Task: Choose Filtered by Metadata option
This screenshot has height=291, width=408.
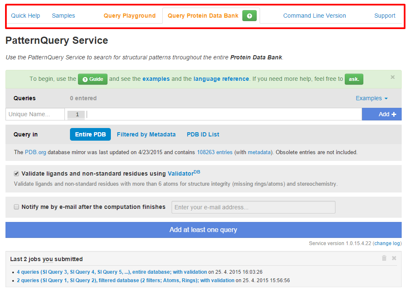Action: pos(146,134)
